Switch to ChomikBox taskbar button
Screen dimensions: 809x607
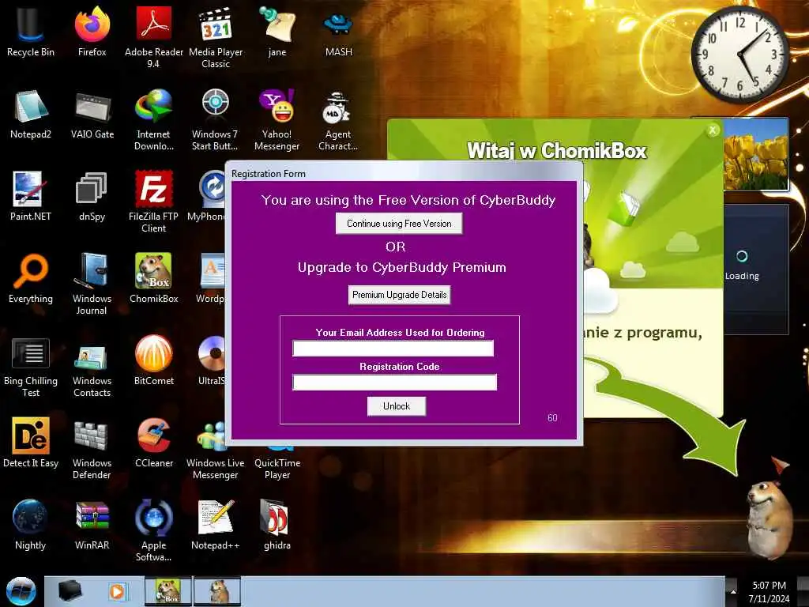tap(167, 591)
